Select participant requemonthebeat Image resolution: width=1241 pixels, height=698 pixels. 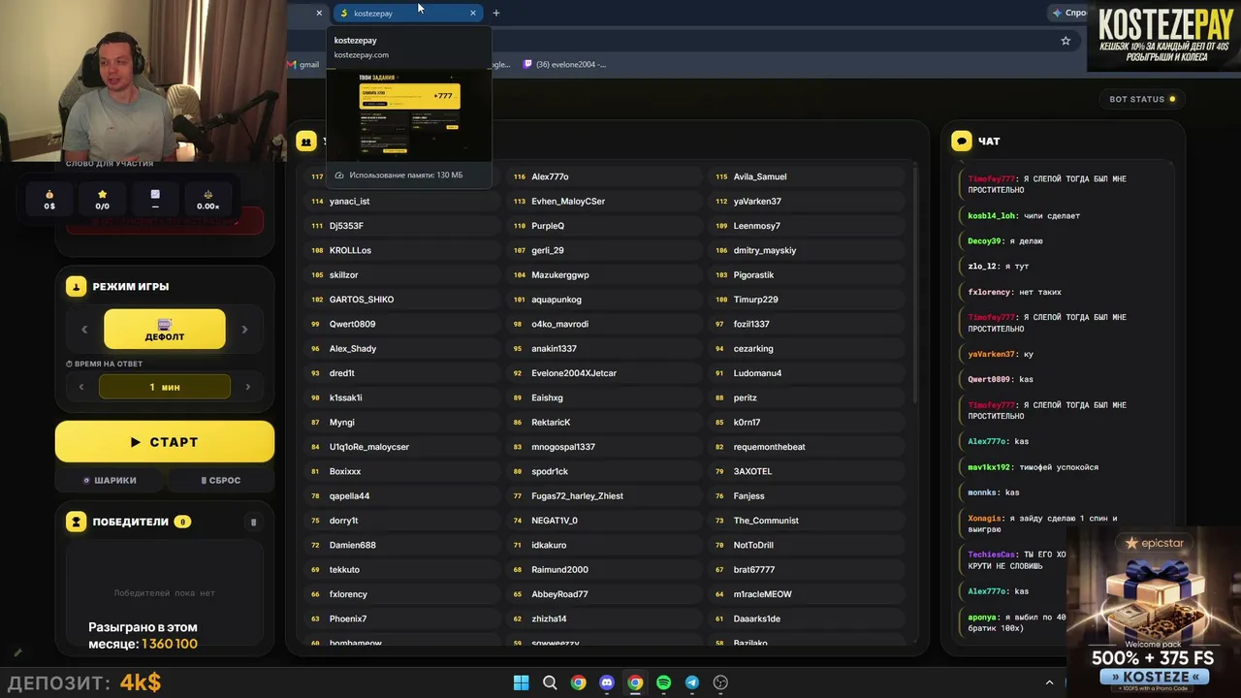[x=807, y=447]
